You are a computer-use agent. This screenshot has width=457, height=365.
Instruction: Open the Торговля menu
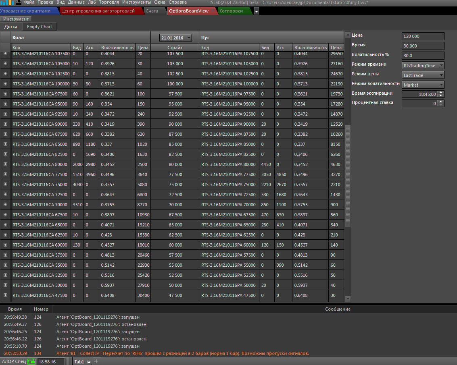[x=109, y=2]
